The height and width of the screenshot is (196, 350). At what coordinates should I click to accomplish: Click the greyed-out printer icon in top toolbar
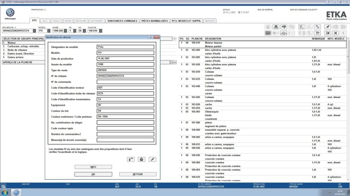(268, 27)
